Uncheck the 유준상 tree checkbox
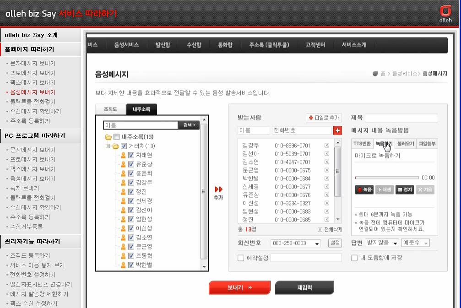461x308 pixels. pyautogui.click(x=131, y=164)
